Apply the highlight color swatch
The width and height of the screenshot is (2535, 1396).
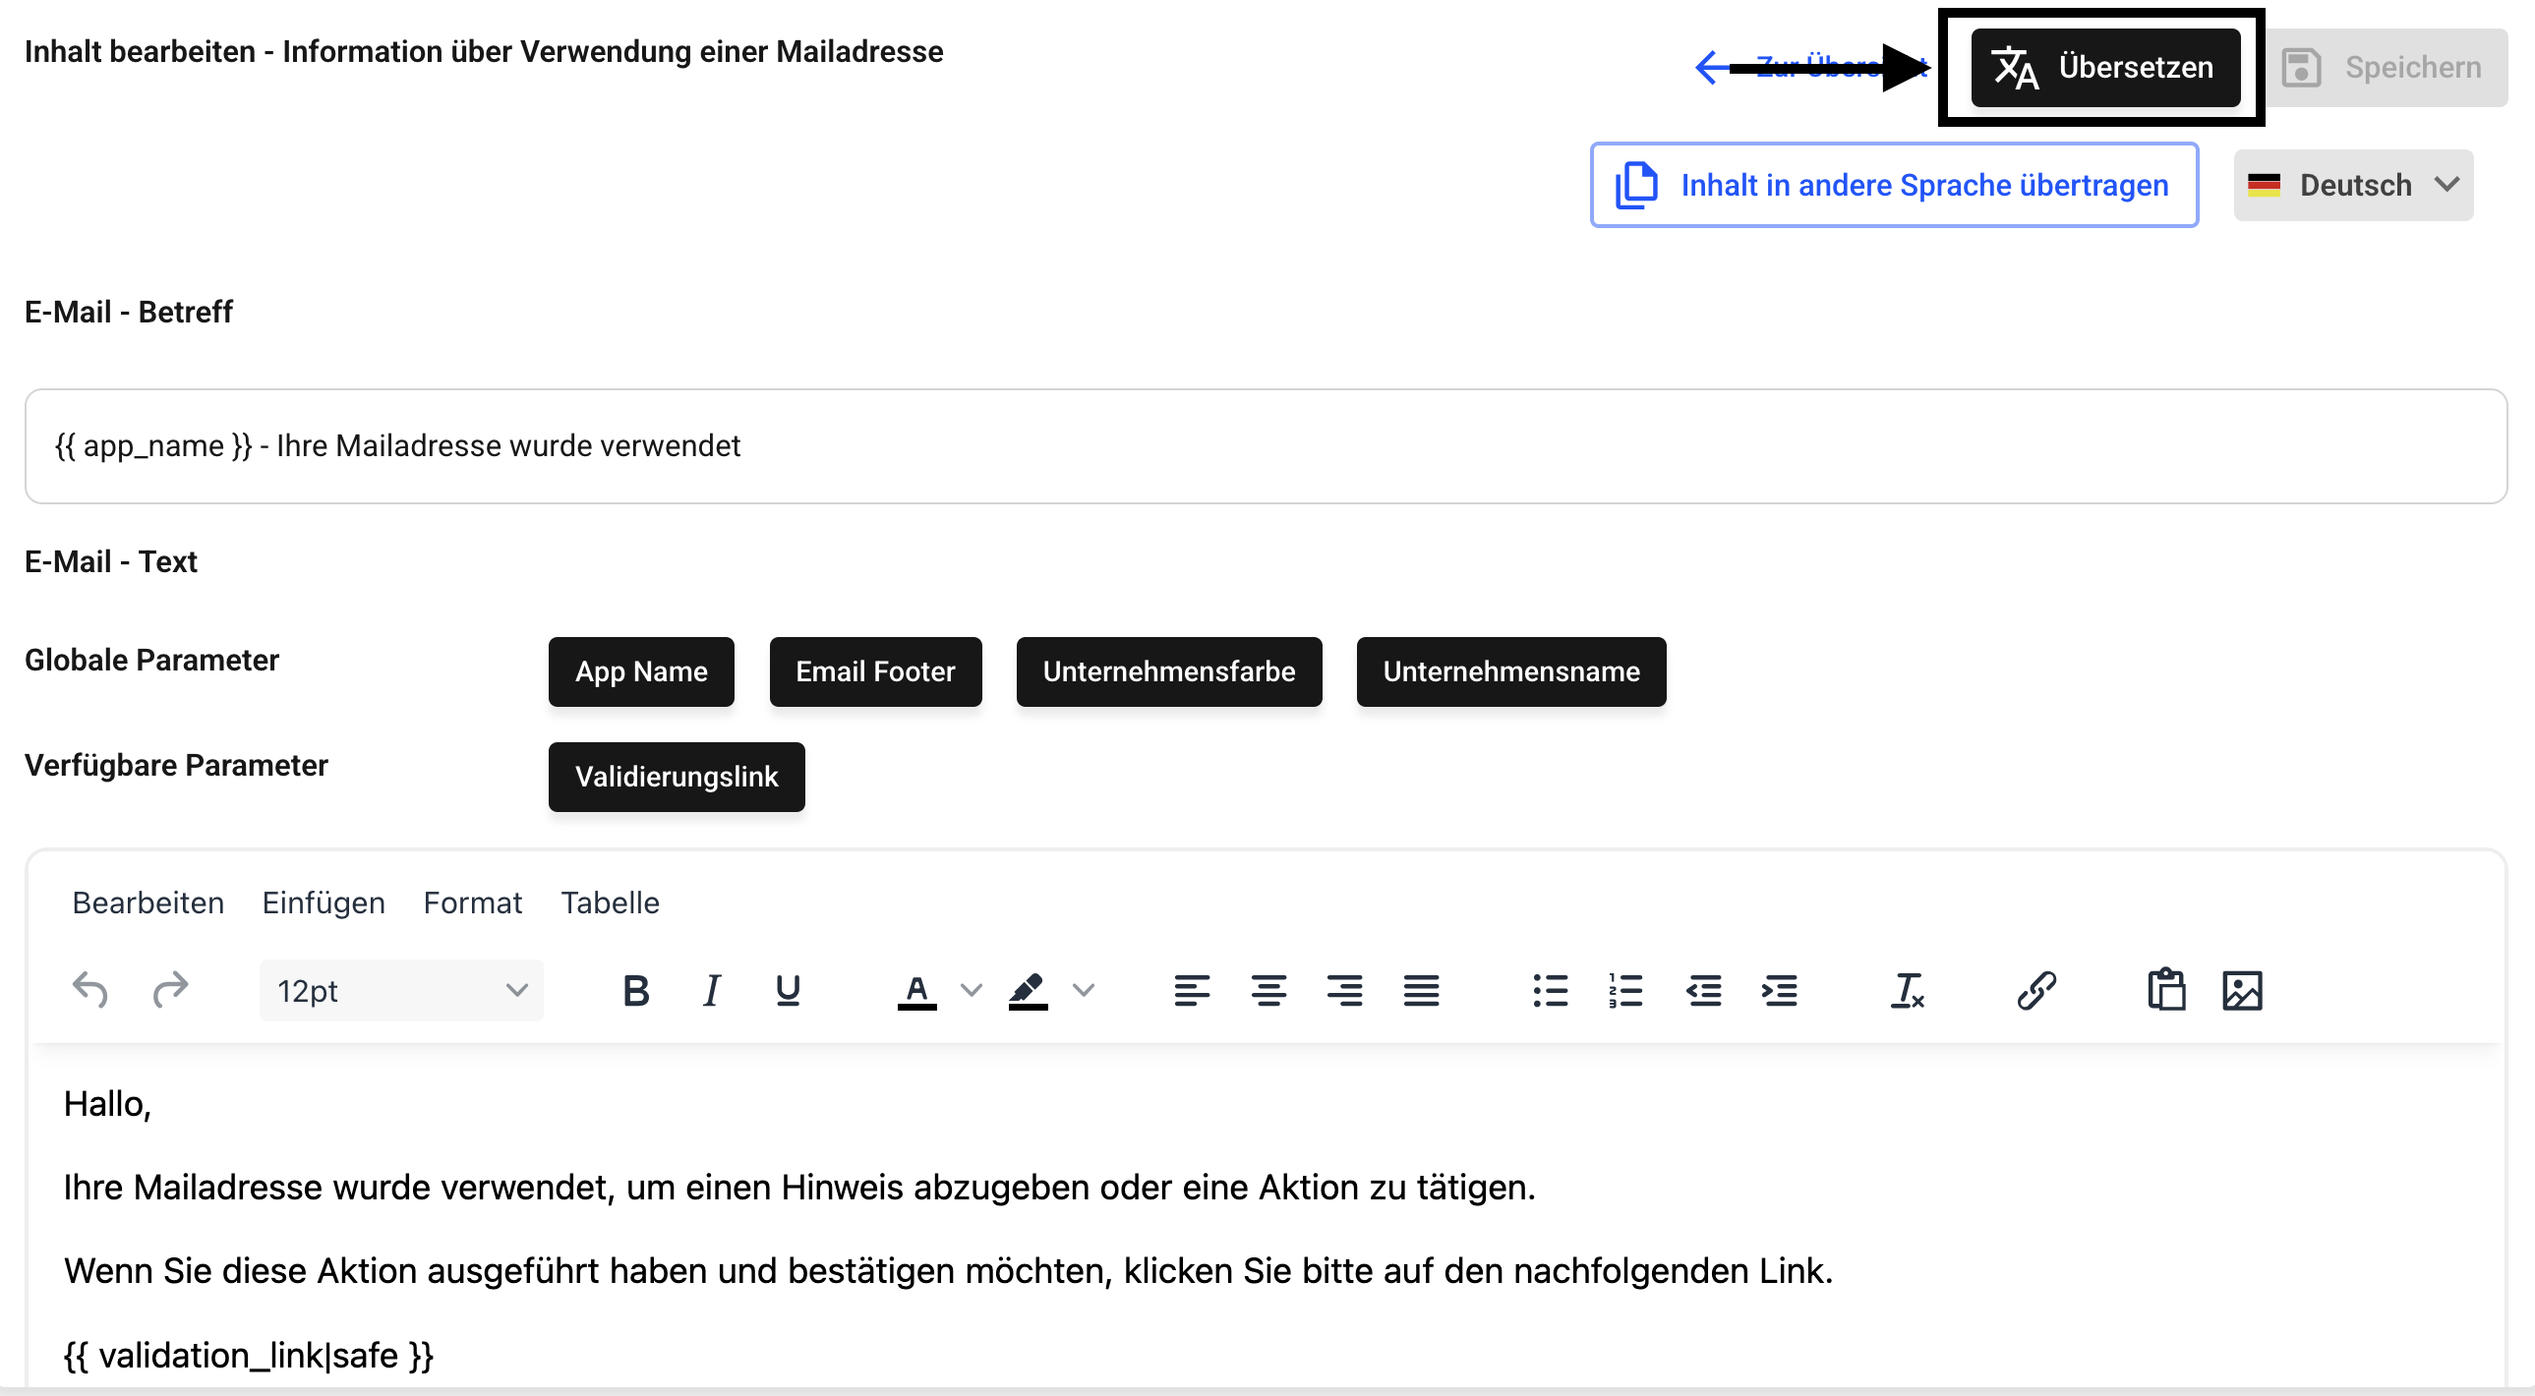1028,990
